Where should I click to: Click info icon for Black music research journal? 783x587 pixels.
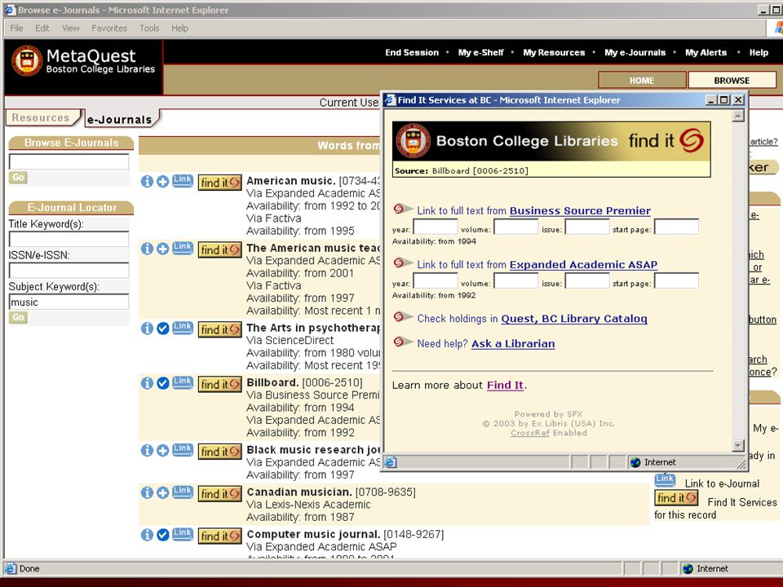147,450
